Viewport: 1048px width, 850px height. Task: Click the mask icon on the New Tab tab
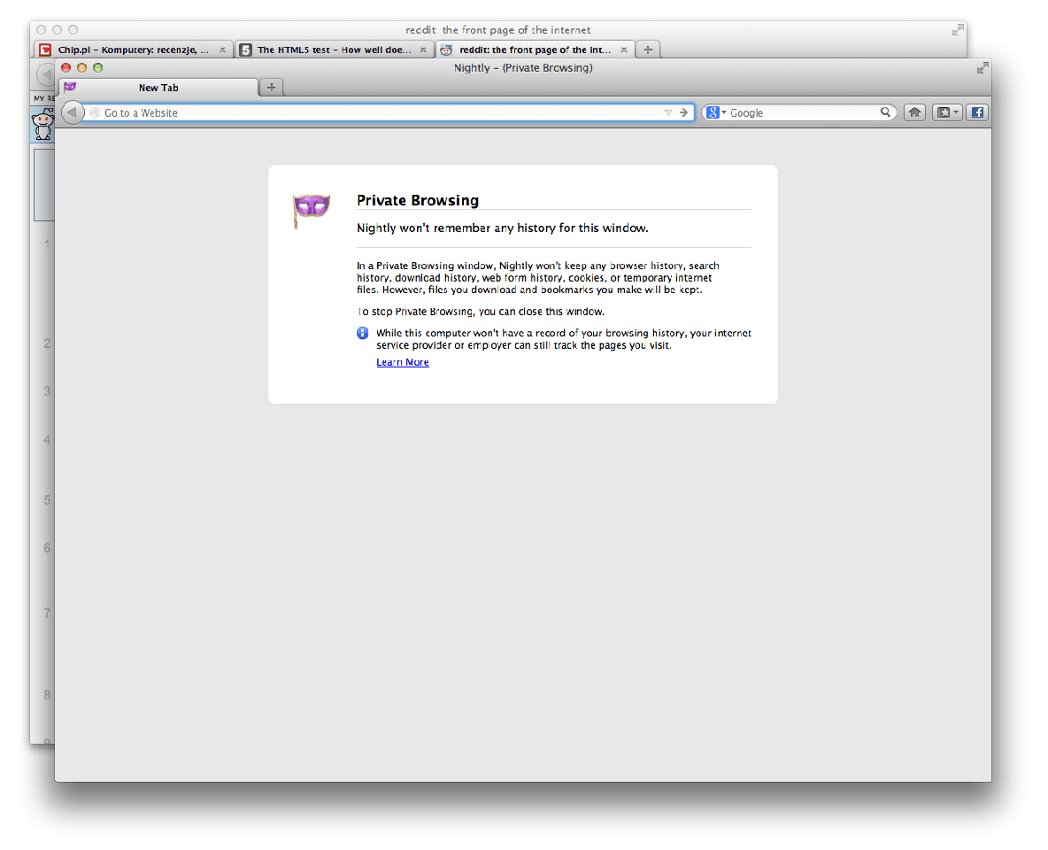[x=70, y=87]
